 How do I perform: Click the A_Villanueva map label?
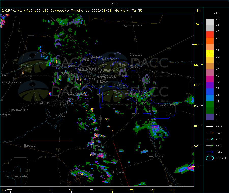point(133,25)
